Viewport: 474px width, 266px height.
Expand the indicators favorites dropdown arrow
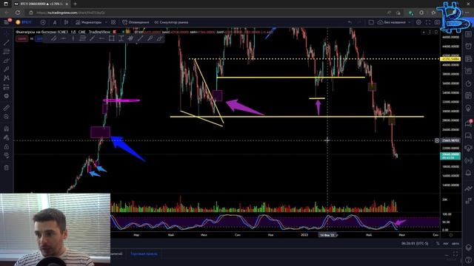point(106,22)
